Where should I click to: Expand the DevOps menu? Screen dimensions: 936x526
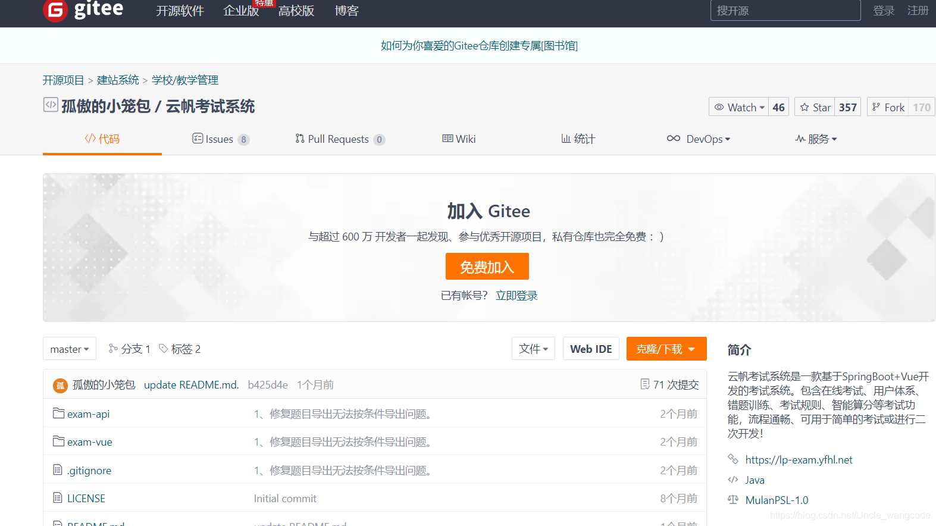(x=699, y=139)
